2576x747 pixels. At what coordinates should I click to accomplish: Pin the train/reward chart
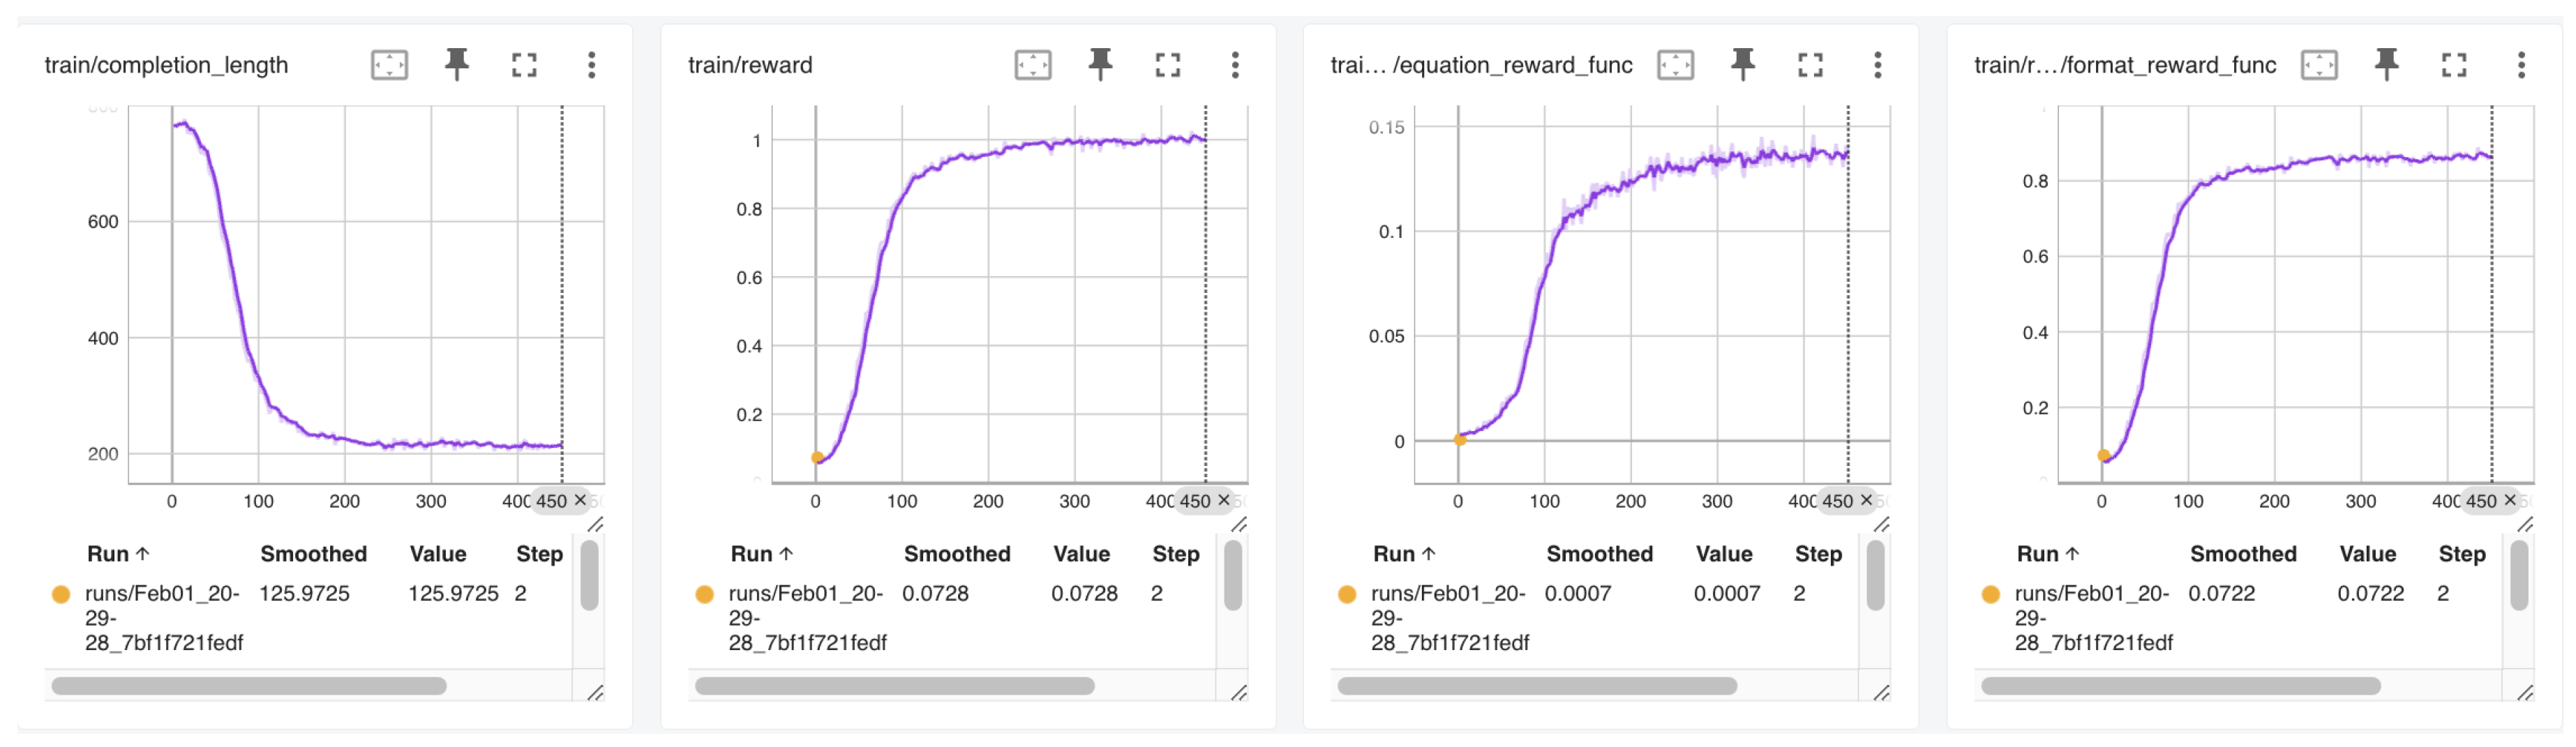point(1100,64)
